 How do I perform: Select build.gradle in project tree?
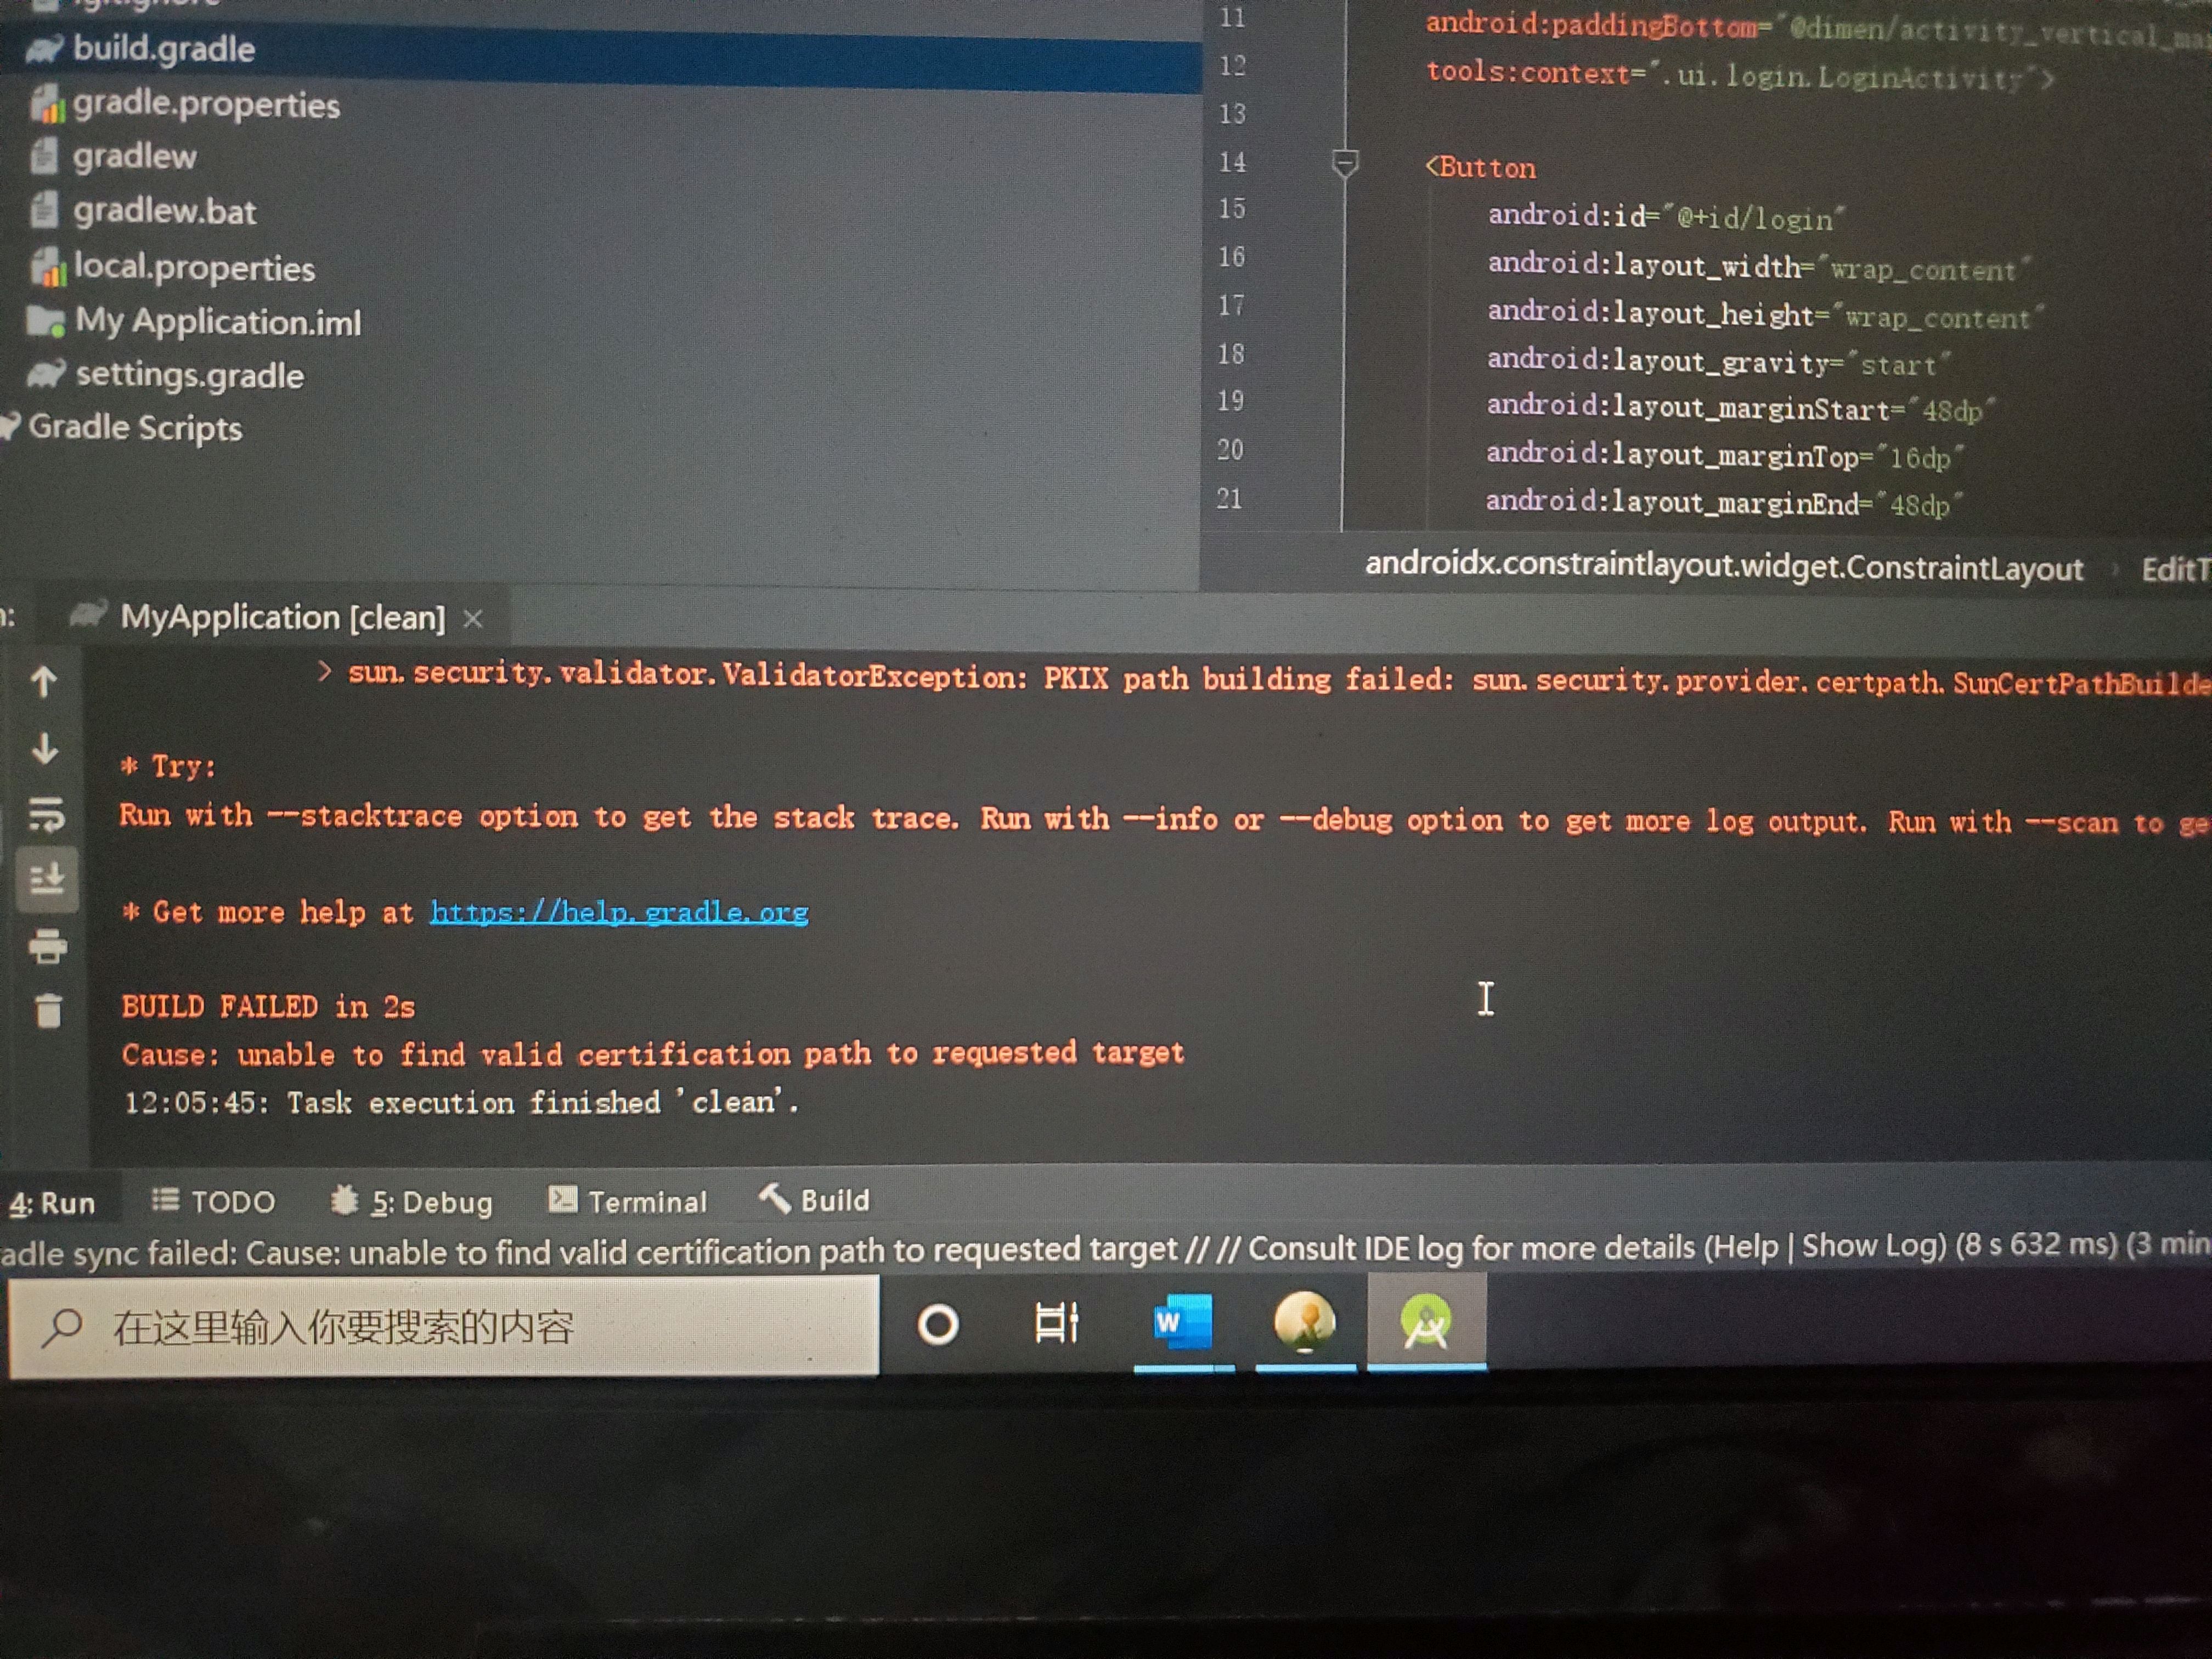[164, 49]
